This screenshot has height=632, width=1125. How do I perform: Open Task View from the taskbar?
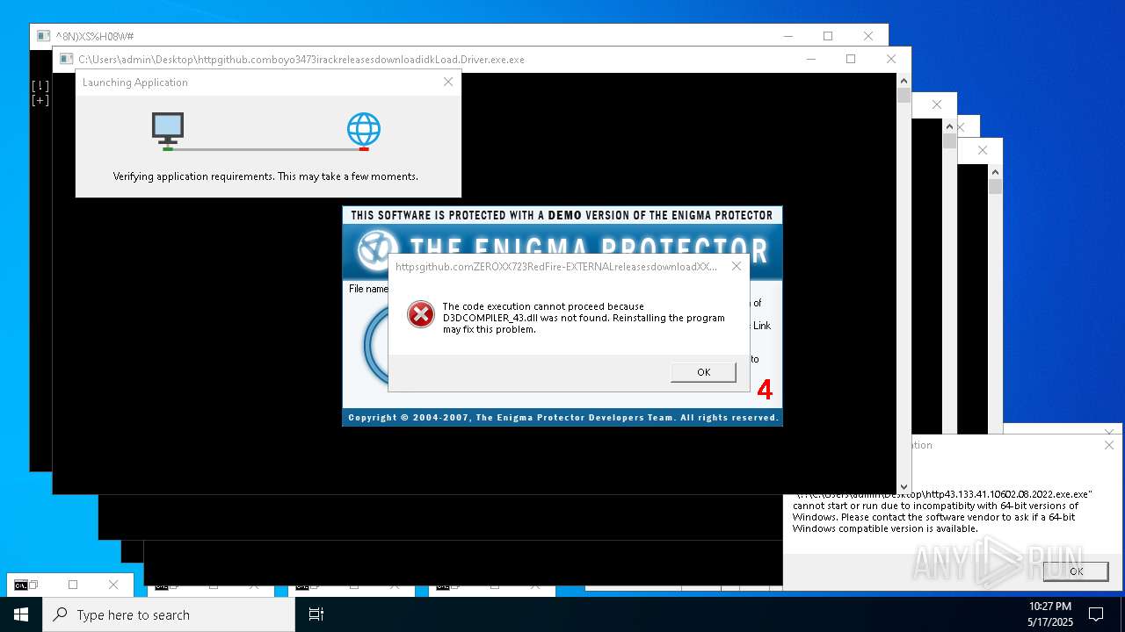pyautogui.click(x=316, y=614)
